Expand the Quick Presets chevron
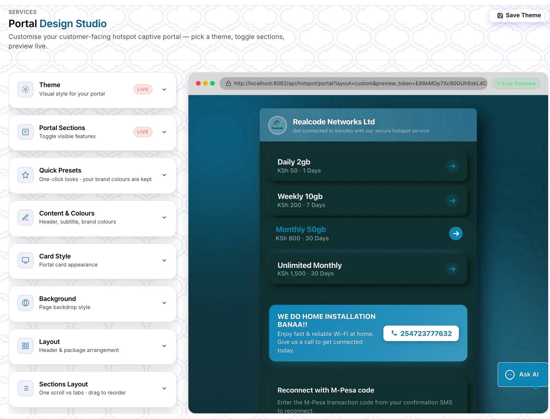The image size is (550, 419). coord(164,175)
